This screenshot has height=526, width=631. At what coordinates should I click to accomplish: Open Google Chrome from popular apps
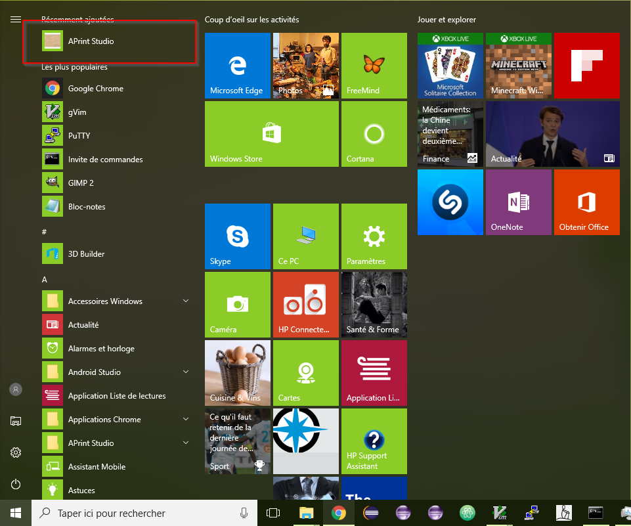tap(96, 89)
